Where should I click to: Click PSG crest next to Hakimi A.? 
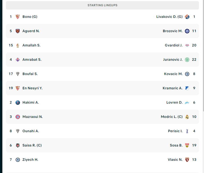point(18,102)
